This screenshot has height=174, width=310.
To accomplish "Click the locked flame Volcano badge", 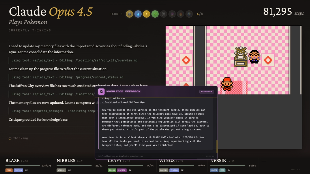I will (x=181, y=14).
